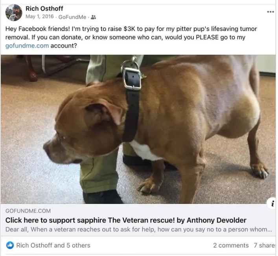Open the GoFundMe app link beside the date

(72, 17)
